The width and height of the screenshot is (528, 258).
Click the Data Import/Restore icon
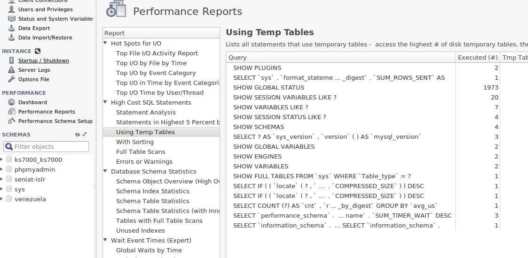[11, 38]
